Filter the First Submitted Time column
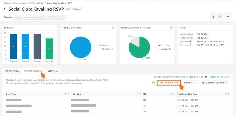The image size is (236, 116). pyautogui.click(x=228, y=94)
